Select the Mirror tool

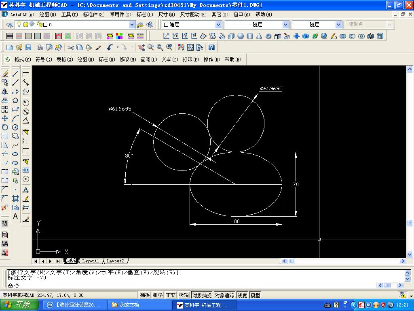[5, 92]
